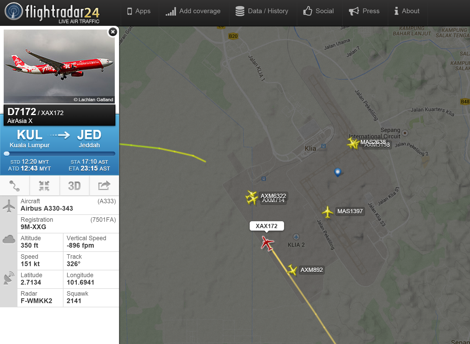Click the KLIA 2 airport marker
470x344 pixels.
pyautogui.click(x=296, y=237)
